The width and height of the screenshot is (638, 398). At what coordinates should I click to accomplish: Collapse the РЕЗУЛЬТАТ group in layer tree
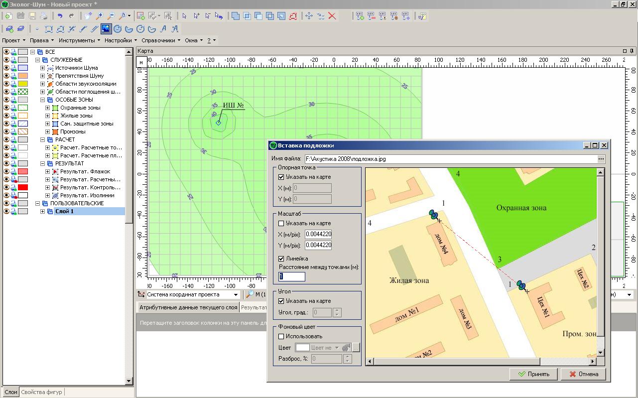click(x=42, y=163)
